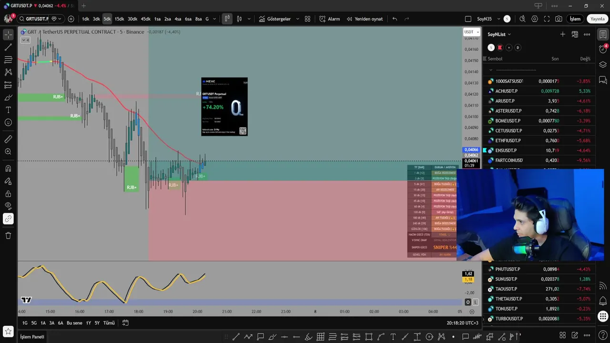
Task: Set date range to 3A
Action: click(x=51, y=323)
